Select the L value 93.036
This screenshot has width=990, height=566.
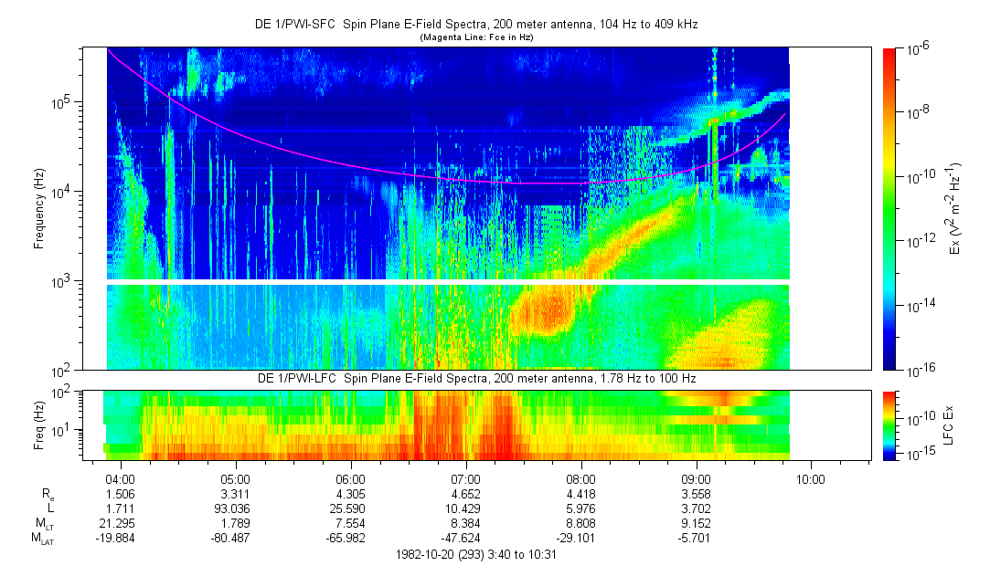[x=236, y=508]
